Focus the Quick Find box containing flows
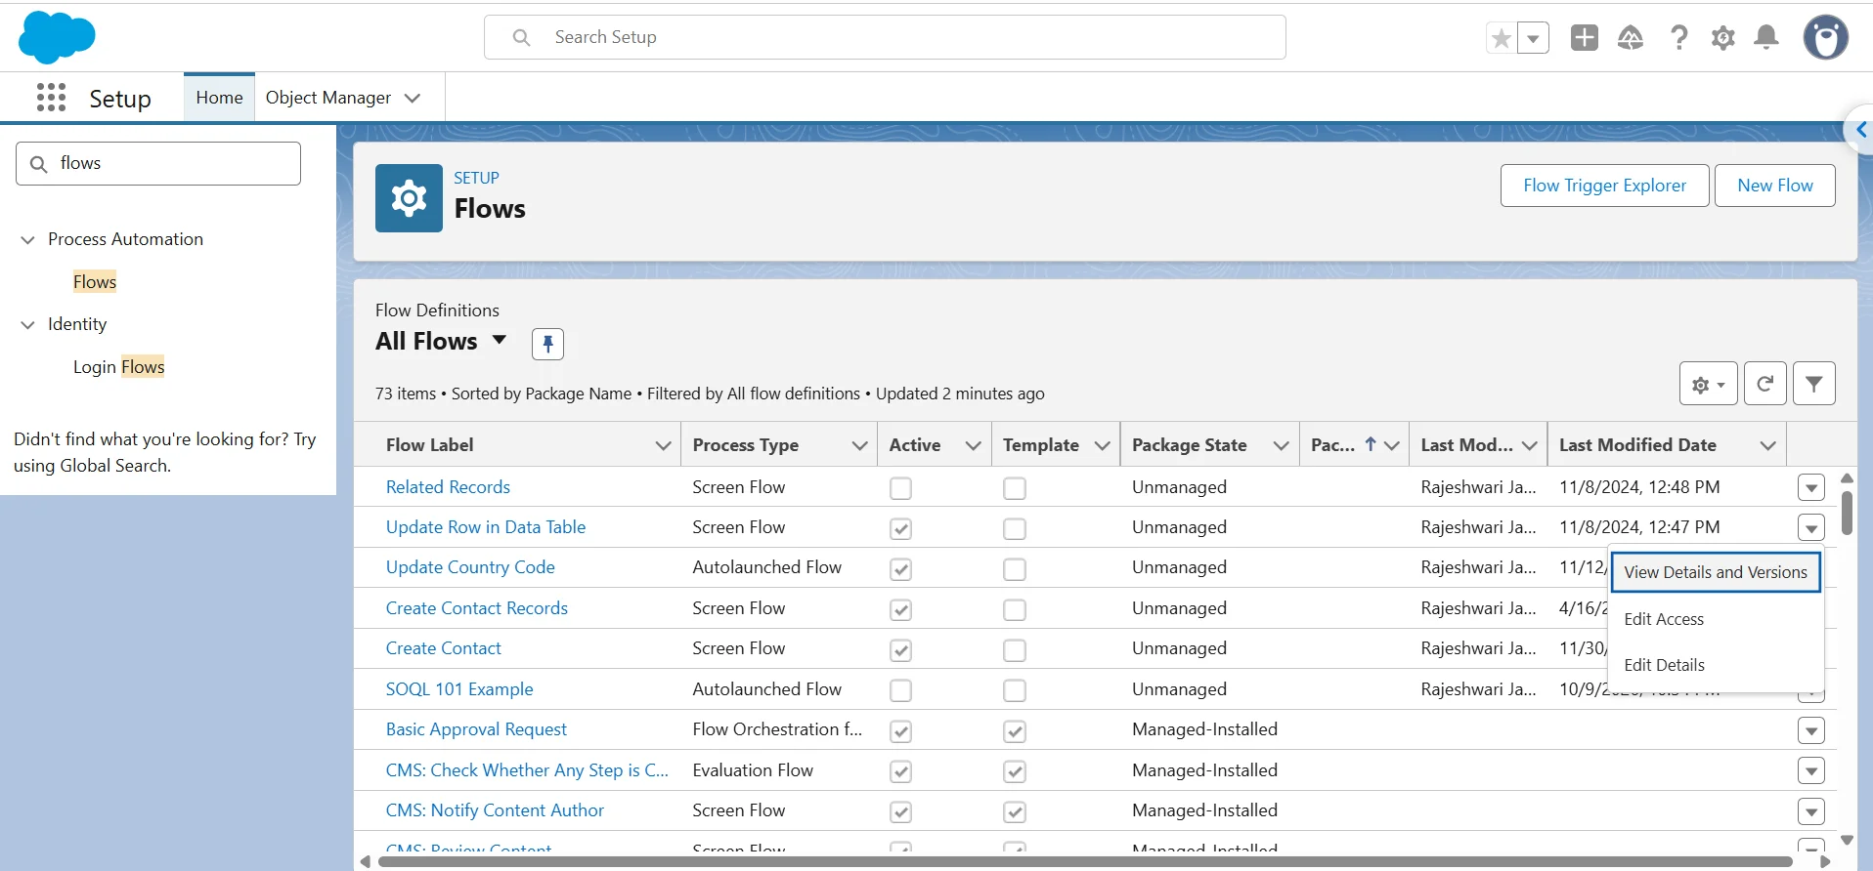The width and height of the screenshot is (1873, 871). pos(158,163)
